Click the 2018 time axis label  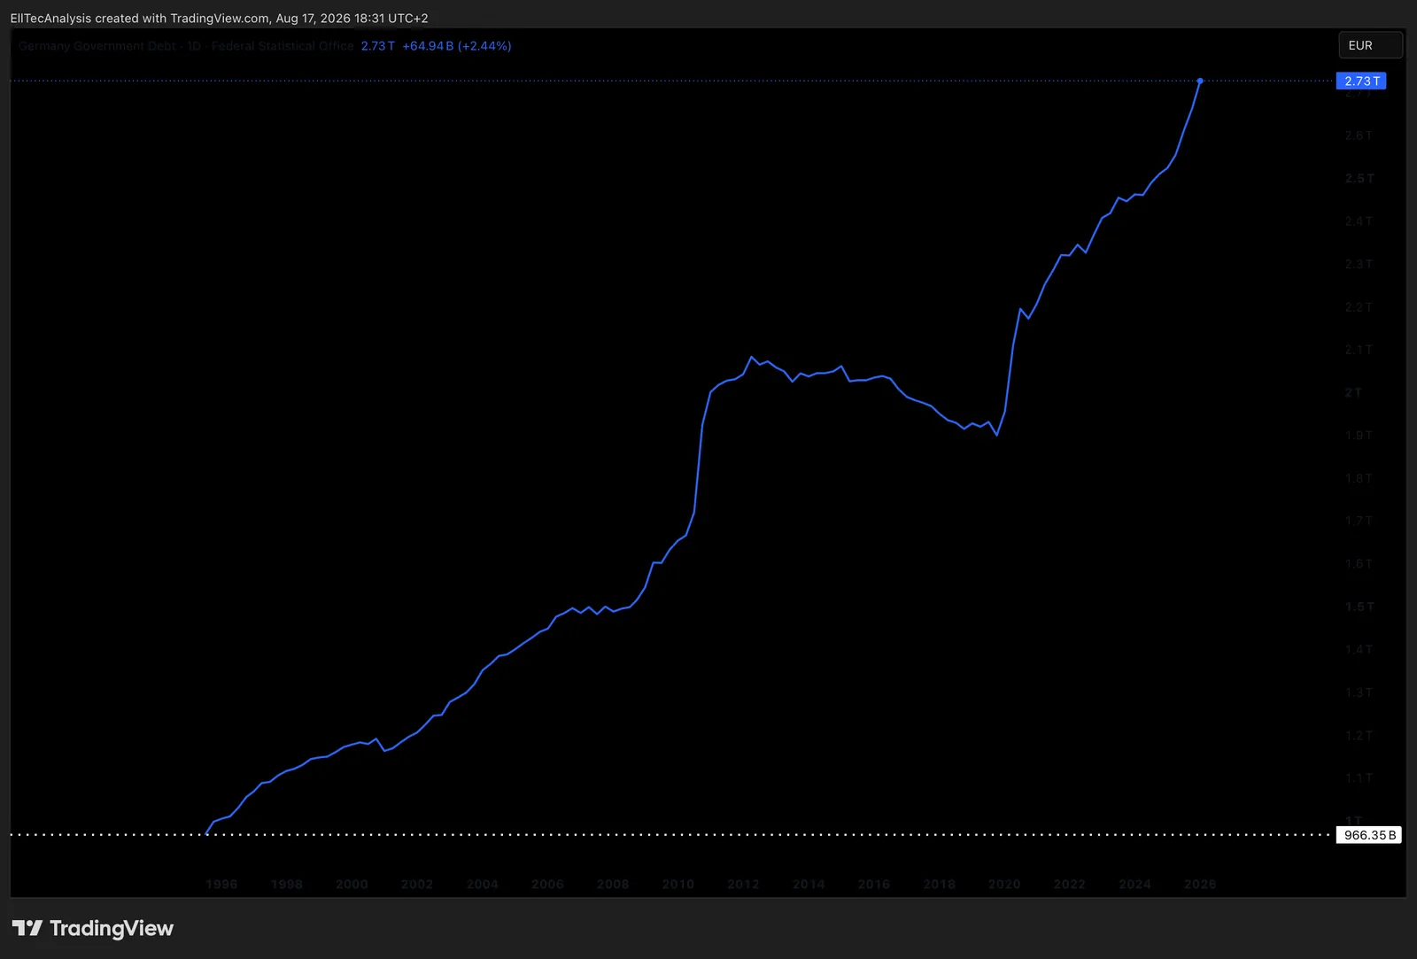pos(940,884)
